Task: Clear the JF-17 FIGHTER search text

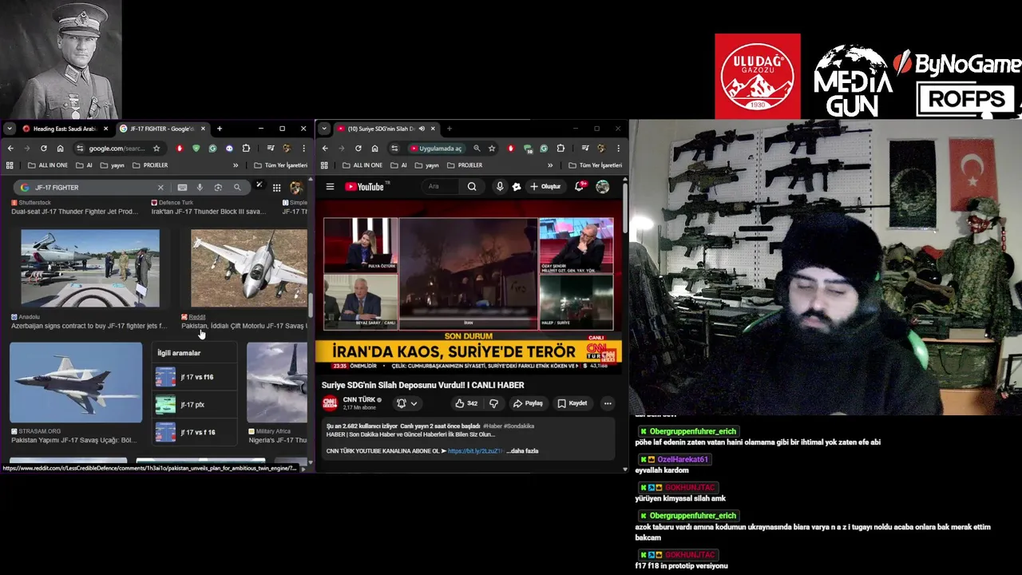Action: coord(160,188)
